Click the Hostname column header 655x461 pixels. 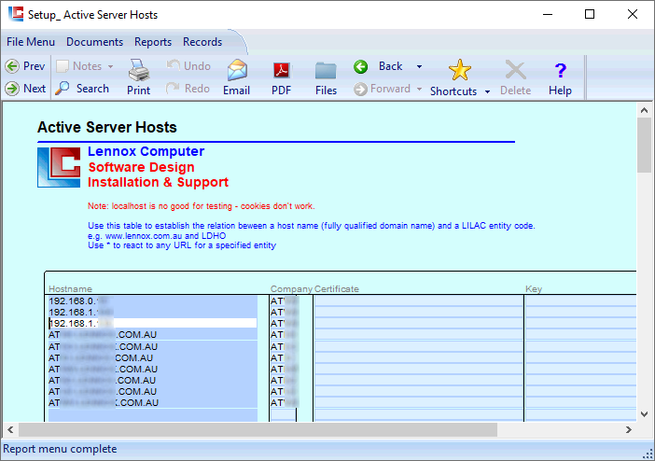(70, 288)
